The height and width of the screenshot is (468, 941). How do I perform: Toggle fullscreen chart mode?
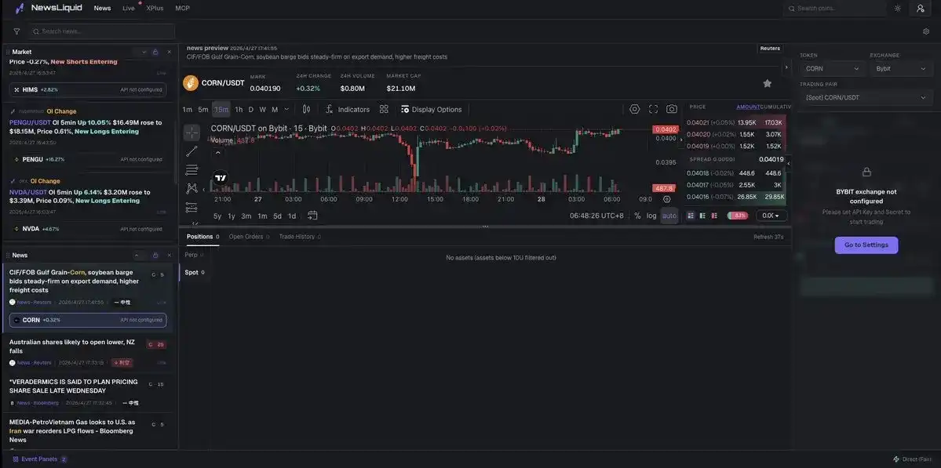[654, 109]
